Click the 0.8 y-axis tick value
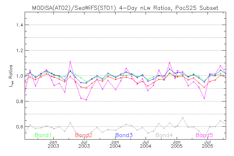Image resolution: width=234 pixels, height=156 pixels. (20, 101)
